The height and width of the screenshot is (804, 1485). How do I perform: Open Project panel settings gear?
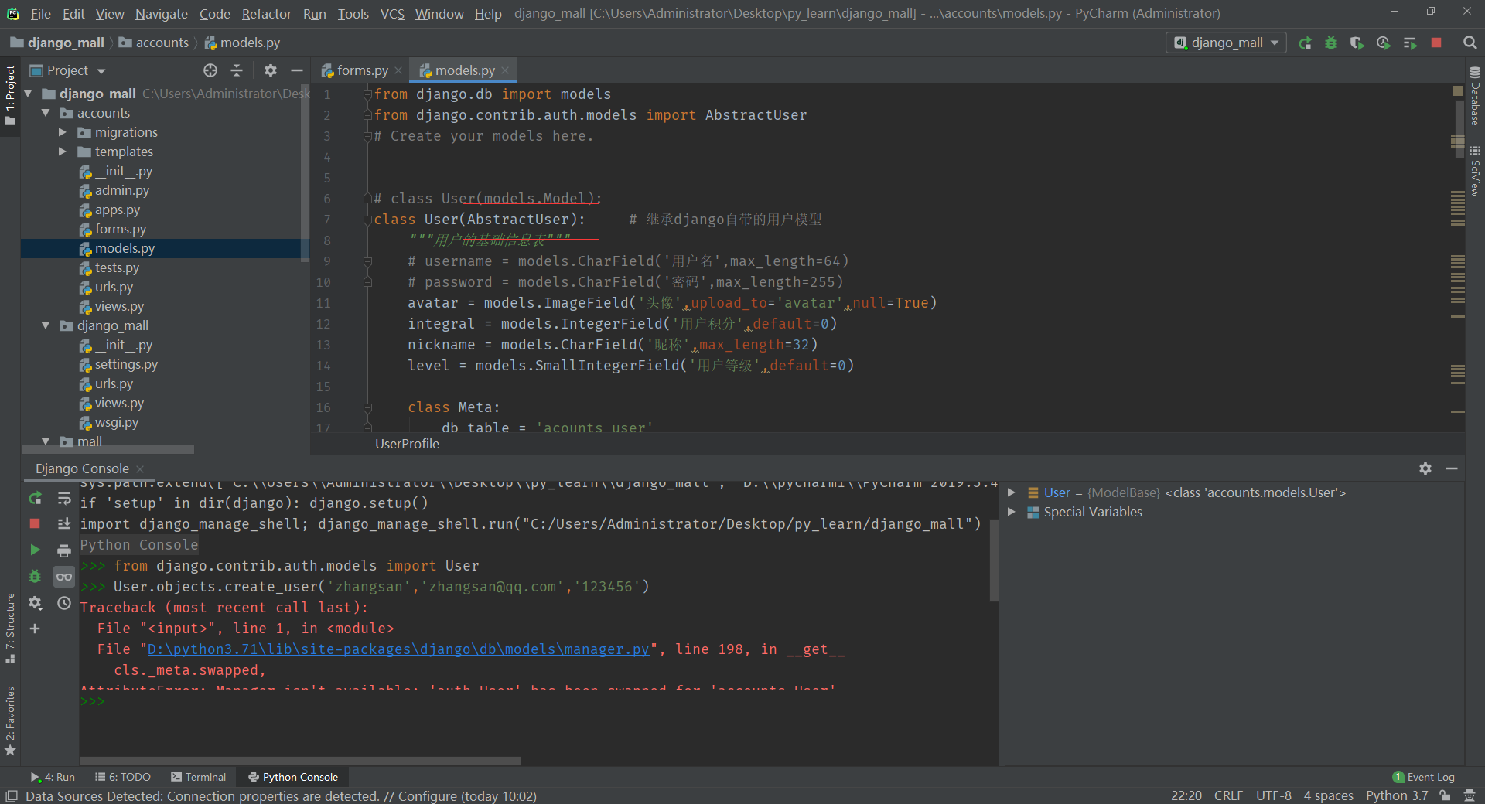click(270, 70)
